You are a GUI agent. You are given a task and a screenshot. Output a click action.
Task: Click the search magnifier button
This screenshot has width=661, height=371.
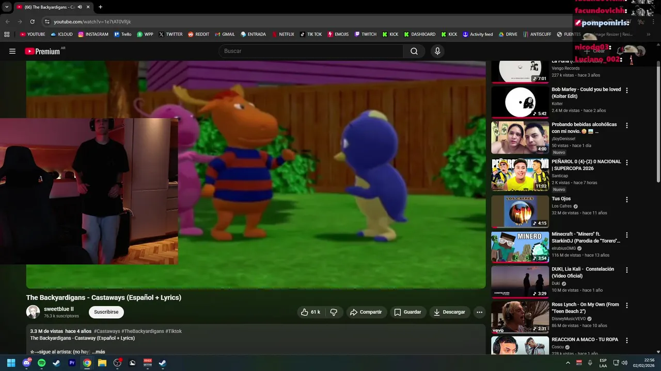(414, 51)
